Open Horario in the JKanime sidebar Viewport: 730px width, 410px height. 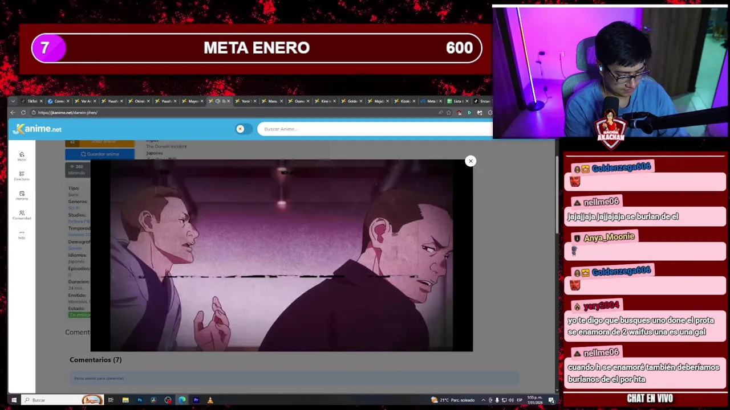point(22,195)
